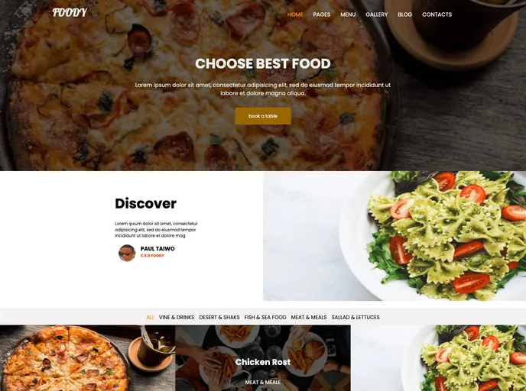Click the large pasta salad image
Image resolution: width=526 pixels, height=391 pixels.
[394, 236]
